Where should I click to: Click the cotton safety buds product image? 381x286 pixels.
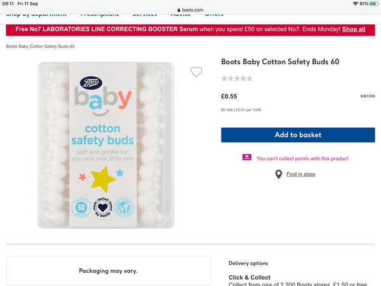[105, 145]
